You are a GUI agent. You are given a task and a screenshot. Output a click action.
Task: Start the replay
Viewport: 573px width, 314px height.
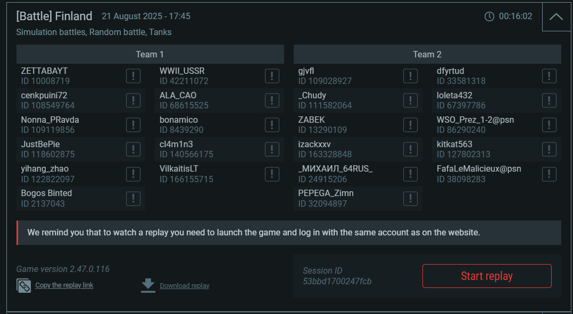(x=487, y=276)
